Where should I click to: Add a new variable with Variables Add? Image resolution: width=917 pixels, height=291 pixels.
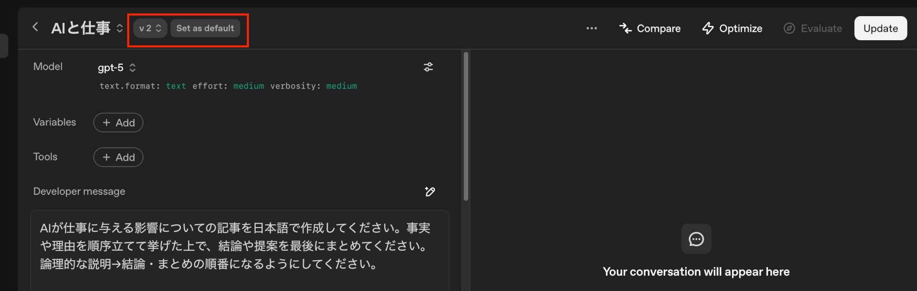tap(118, 122)
